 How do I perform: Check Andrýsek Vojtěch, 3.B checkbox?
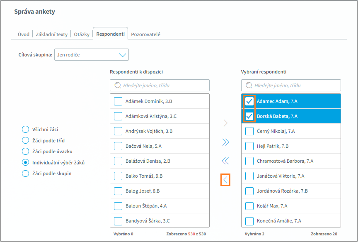click(x=118, y=131)
